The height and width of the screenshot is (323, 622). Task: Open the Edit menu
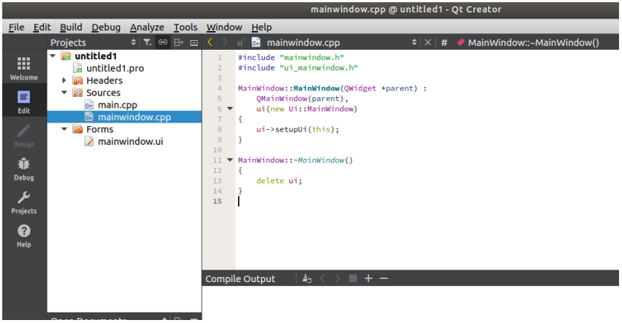pos(42,27)
